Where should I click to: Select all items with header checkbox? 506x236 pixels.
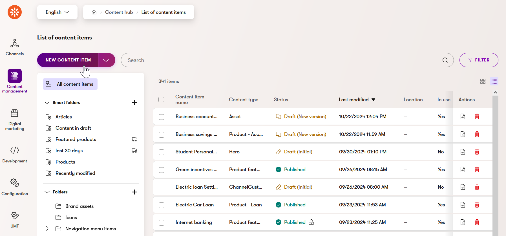[161, 100]
